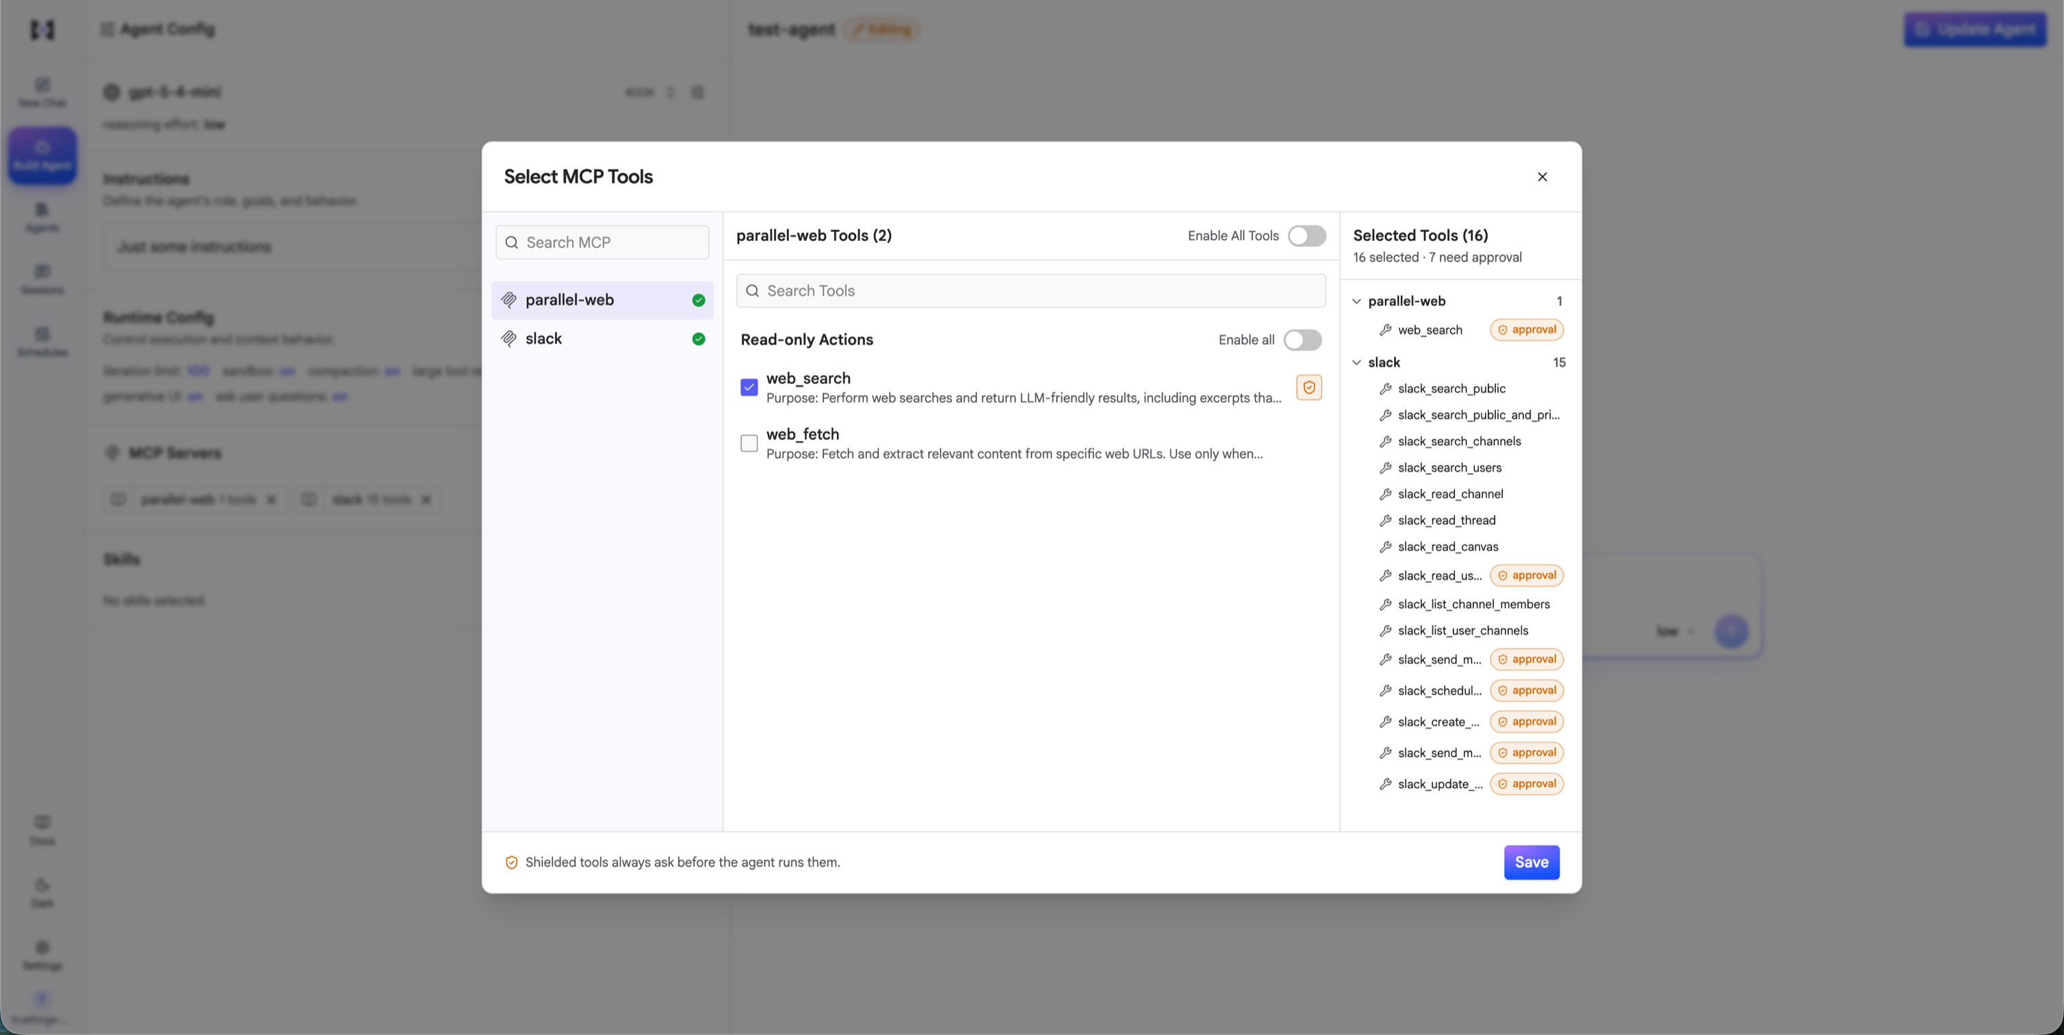Select slack_read_thread in Selected Tools

[1446, 520]
